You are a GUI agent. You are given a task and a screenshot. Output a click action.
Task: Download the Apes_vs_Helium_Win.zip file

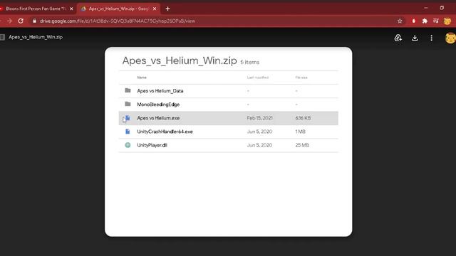tap(415, 38)
